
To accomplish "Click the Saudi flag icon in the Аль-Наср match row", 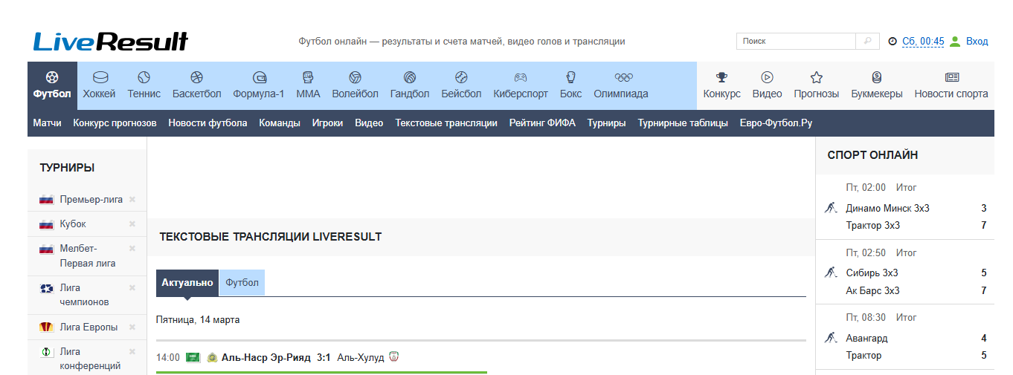I will (x=193, y=357).
